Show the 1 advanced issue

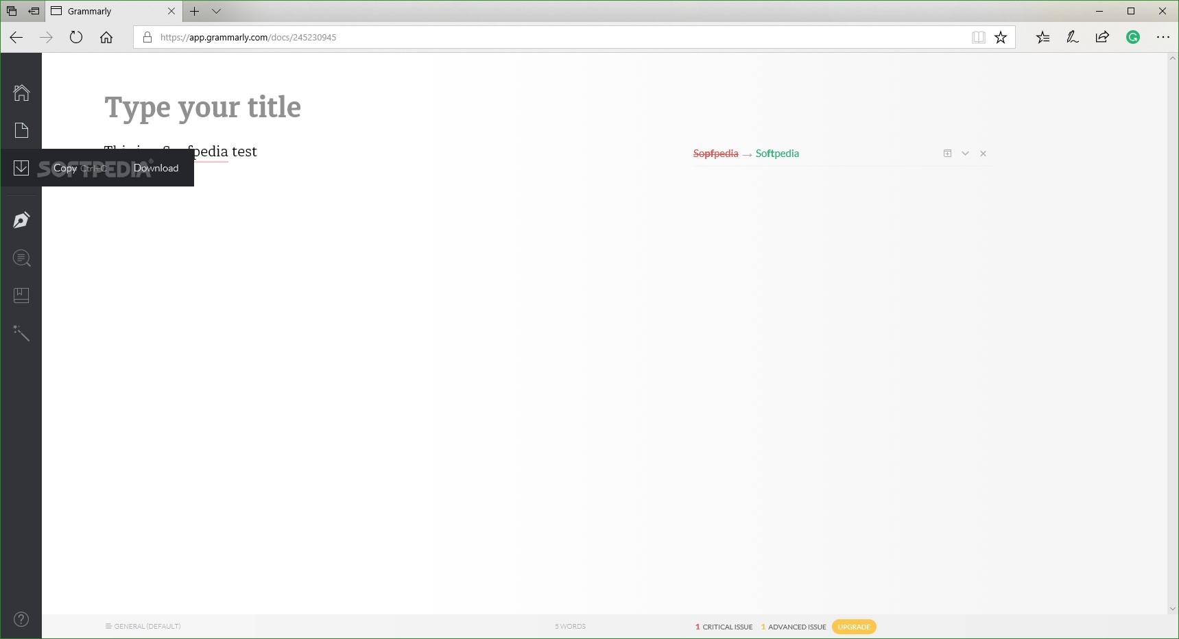point(794,627)
